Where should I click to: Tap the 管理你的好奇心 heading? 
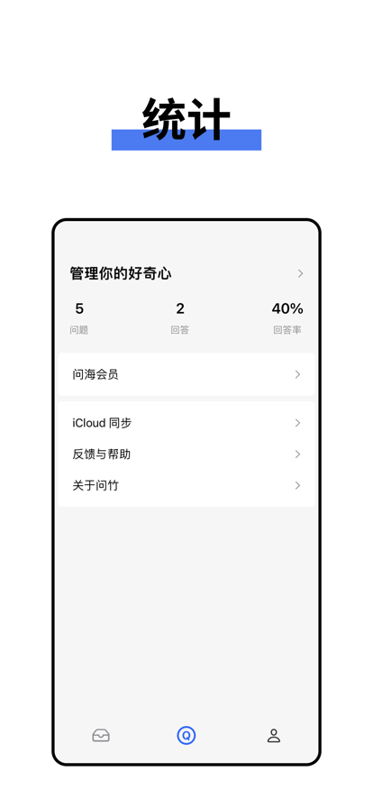121,273
